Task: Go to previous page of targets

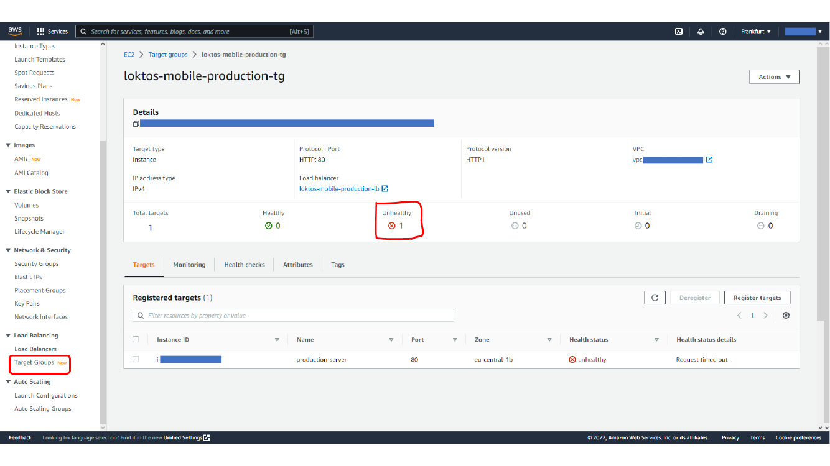Action: pos(739,316)
